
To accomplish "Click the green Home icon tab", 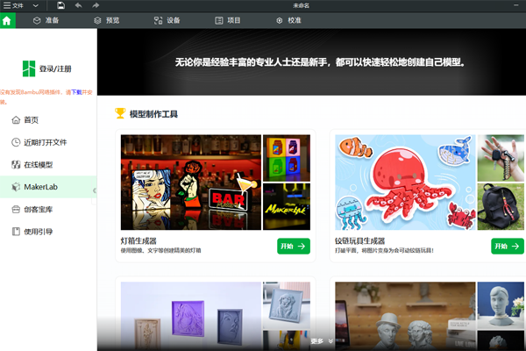I will [8, 19].
